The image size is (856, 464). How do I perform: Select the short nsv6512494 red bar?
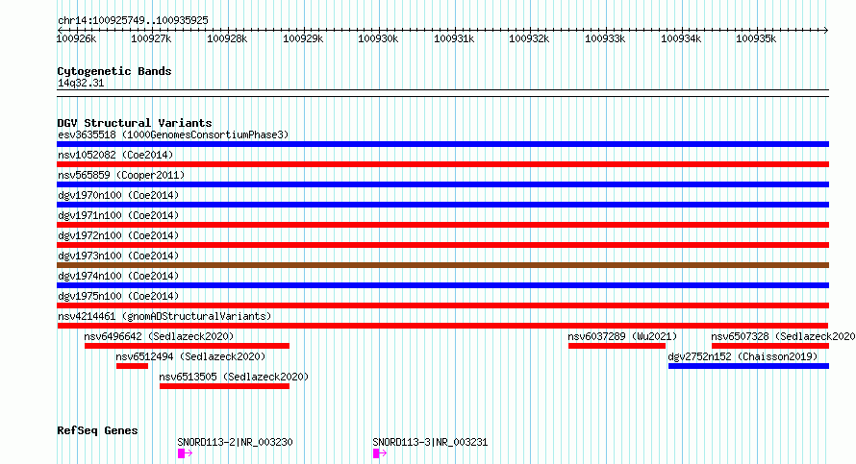132,366
